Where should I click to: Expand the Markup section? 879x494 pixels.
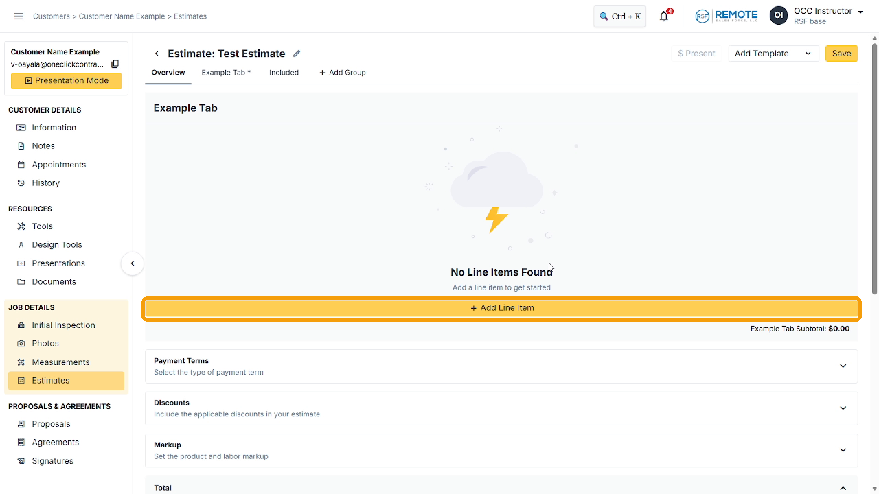501,450
